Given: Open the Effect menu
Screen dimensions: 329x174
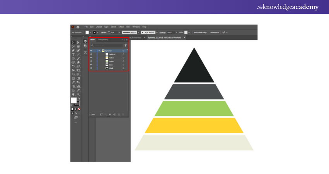Looking at the screenshot, I should click(121, 27).
